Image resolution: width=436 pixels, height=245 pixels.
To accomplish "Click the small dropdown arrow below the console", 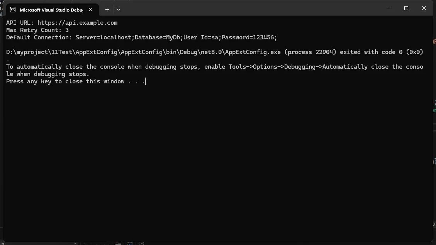I will (75, 243).
